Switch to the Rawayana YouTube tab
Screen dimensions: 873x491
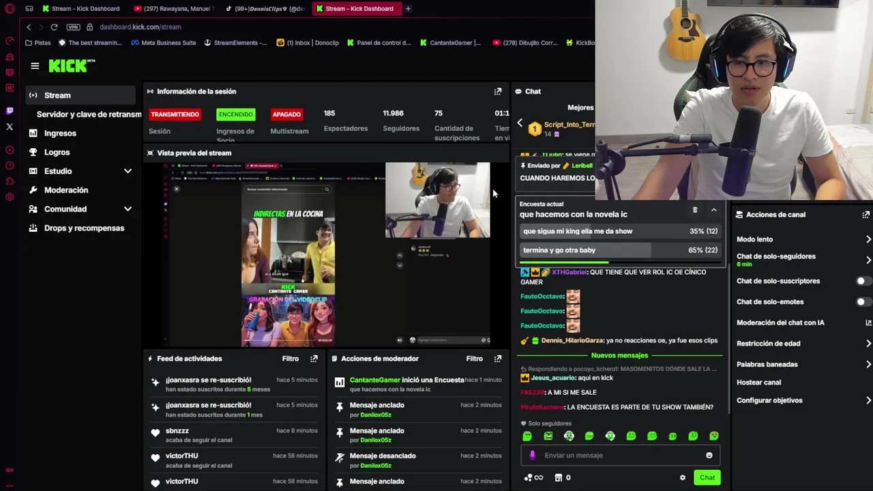(x=174, y=9)
